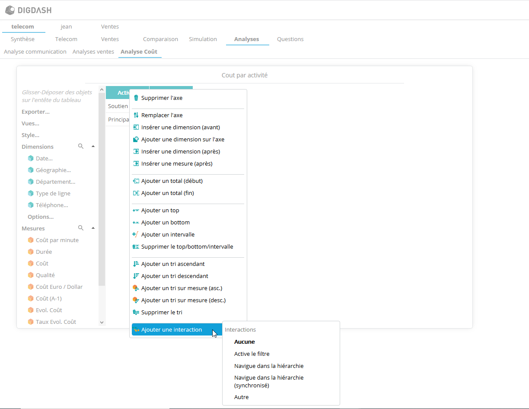The image size is (529, 409).
Task: Open the Comparaison page tab
Action: (160, 39)
